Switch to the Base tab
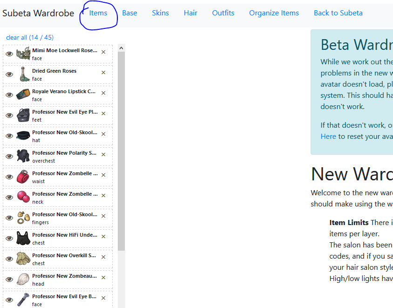 (129, 13)
